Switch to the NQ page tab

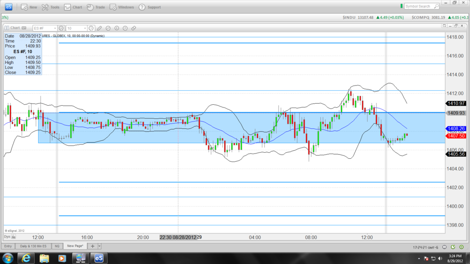click(x=57, y=246)
